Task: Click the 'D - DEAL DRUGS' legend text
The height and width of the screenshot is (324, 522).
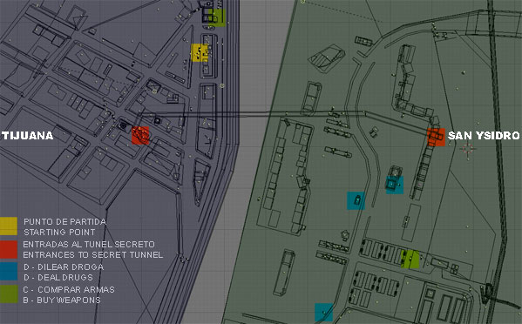Action: [58, 278]
